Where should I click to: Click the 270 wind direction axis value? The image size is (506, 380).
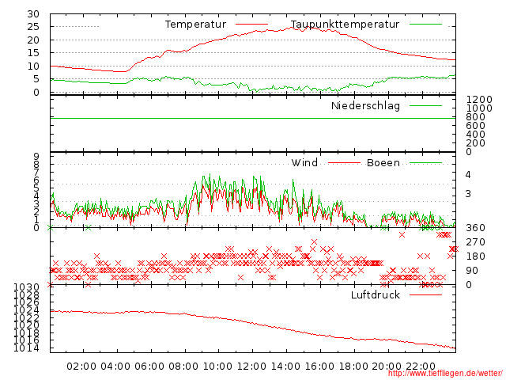point(476,242)
